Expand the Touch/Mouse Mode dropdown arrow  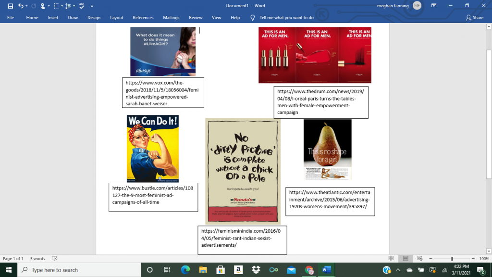pos(49,6)
